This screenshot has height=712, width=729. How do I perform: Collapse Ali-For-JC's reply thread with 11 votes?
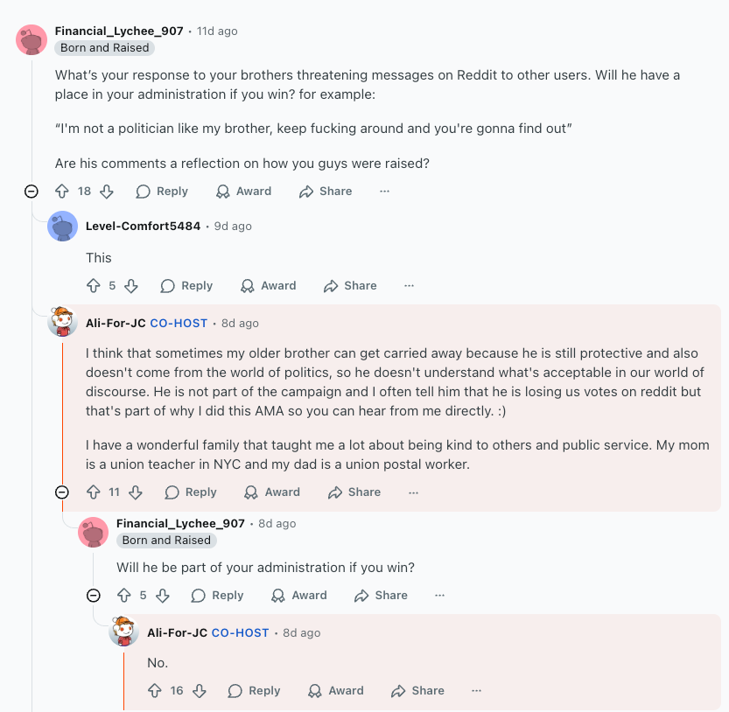[62, 492]
